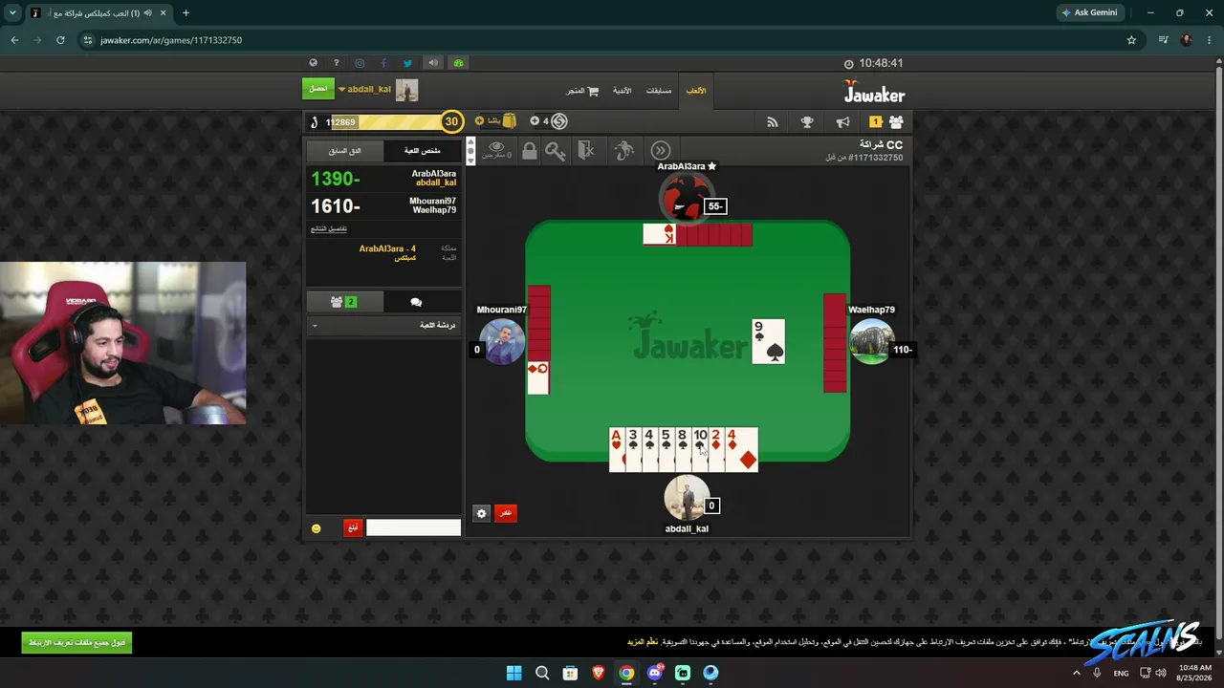Mute game sound with speaker icon
Image resolution: width=1224 pixels, height=688 pixels.
(x=433, y=63)
